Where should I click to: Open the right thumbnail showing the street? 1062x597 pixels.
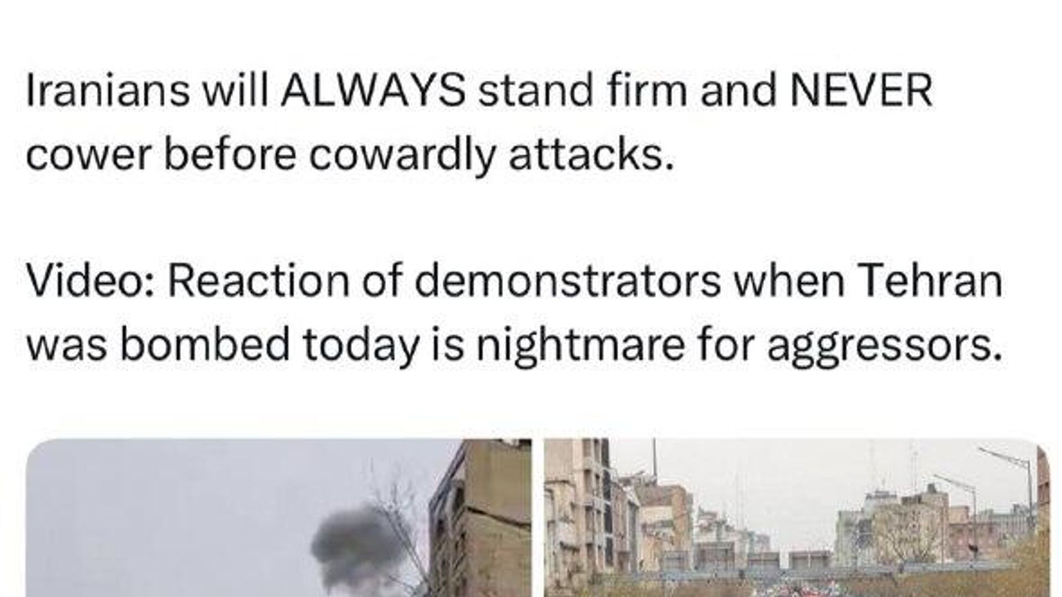[797, 518]
